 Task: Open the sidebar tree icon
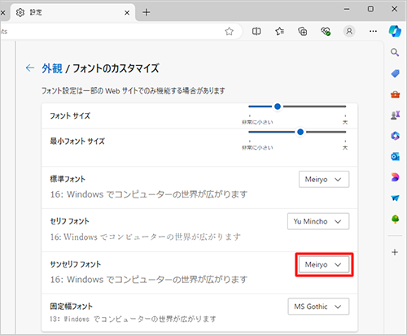point(396,219)
